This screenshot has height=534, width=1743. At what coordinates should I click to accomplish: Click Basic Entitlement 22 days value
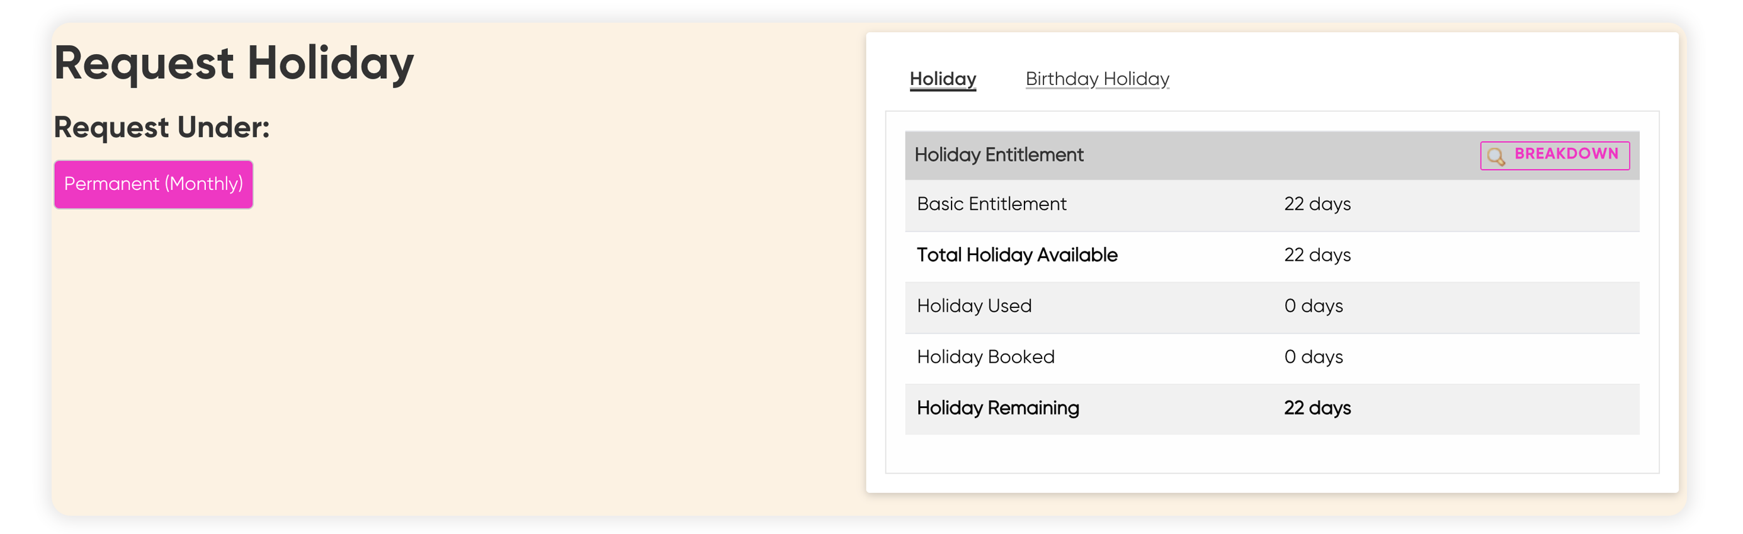(x=1317, y=204)
